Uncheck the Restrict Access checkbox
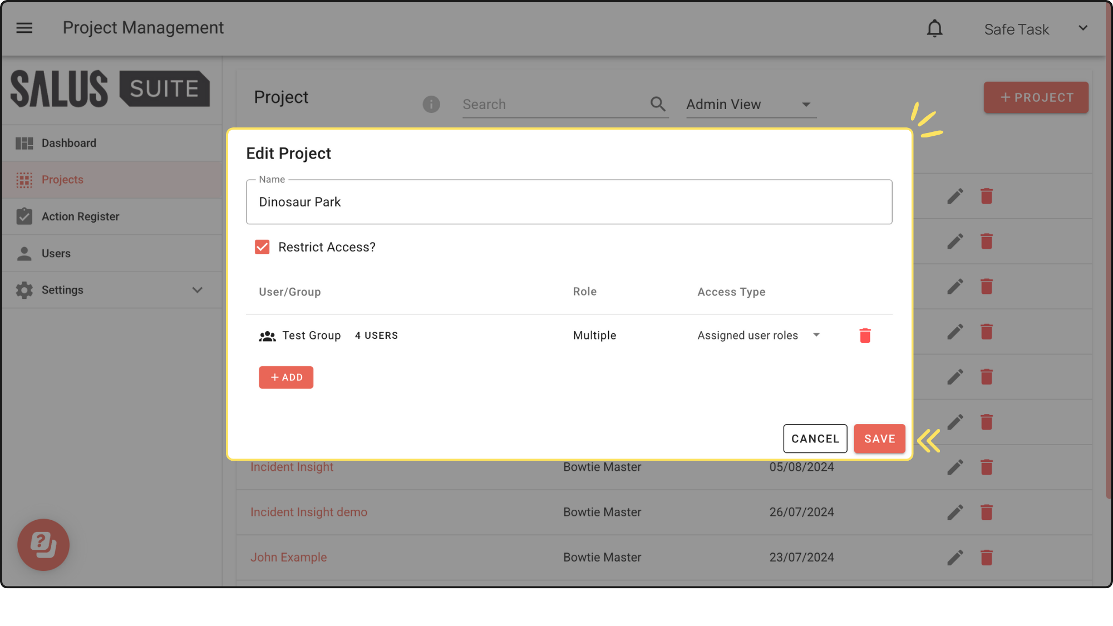 click(x=262, y=247)
